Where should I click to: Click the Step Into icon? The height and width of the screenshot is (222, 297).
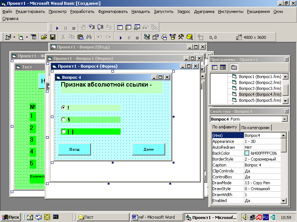92,27
